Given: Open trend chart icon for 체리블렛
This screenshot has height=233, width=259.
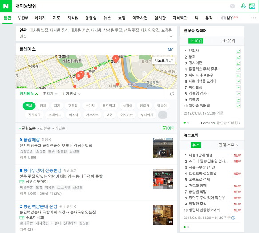Looking at the screenshot, I should point(238,87).
